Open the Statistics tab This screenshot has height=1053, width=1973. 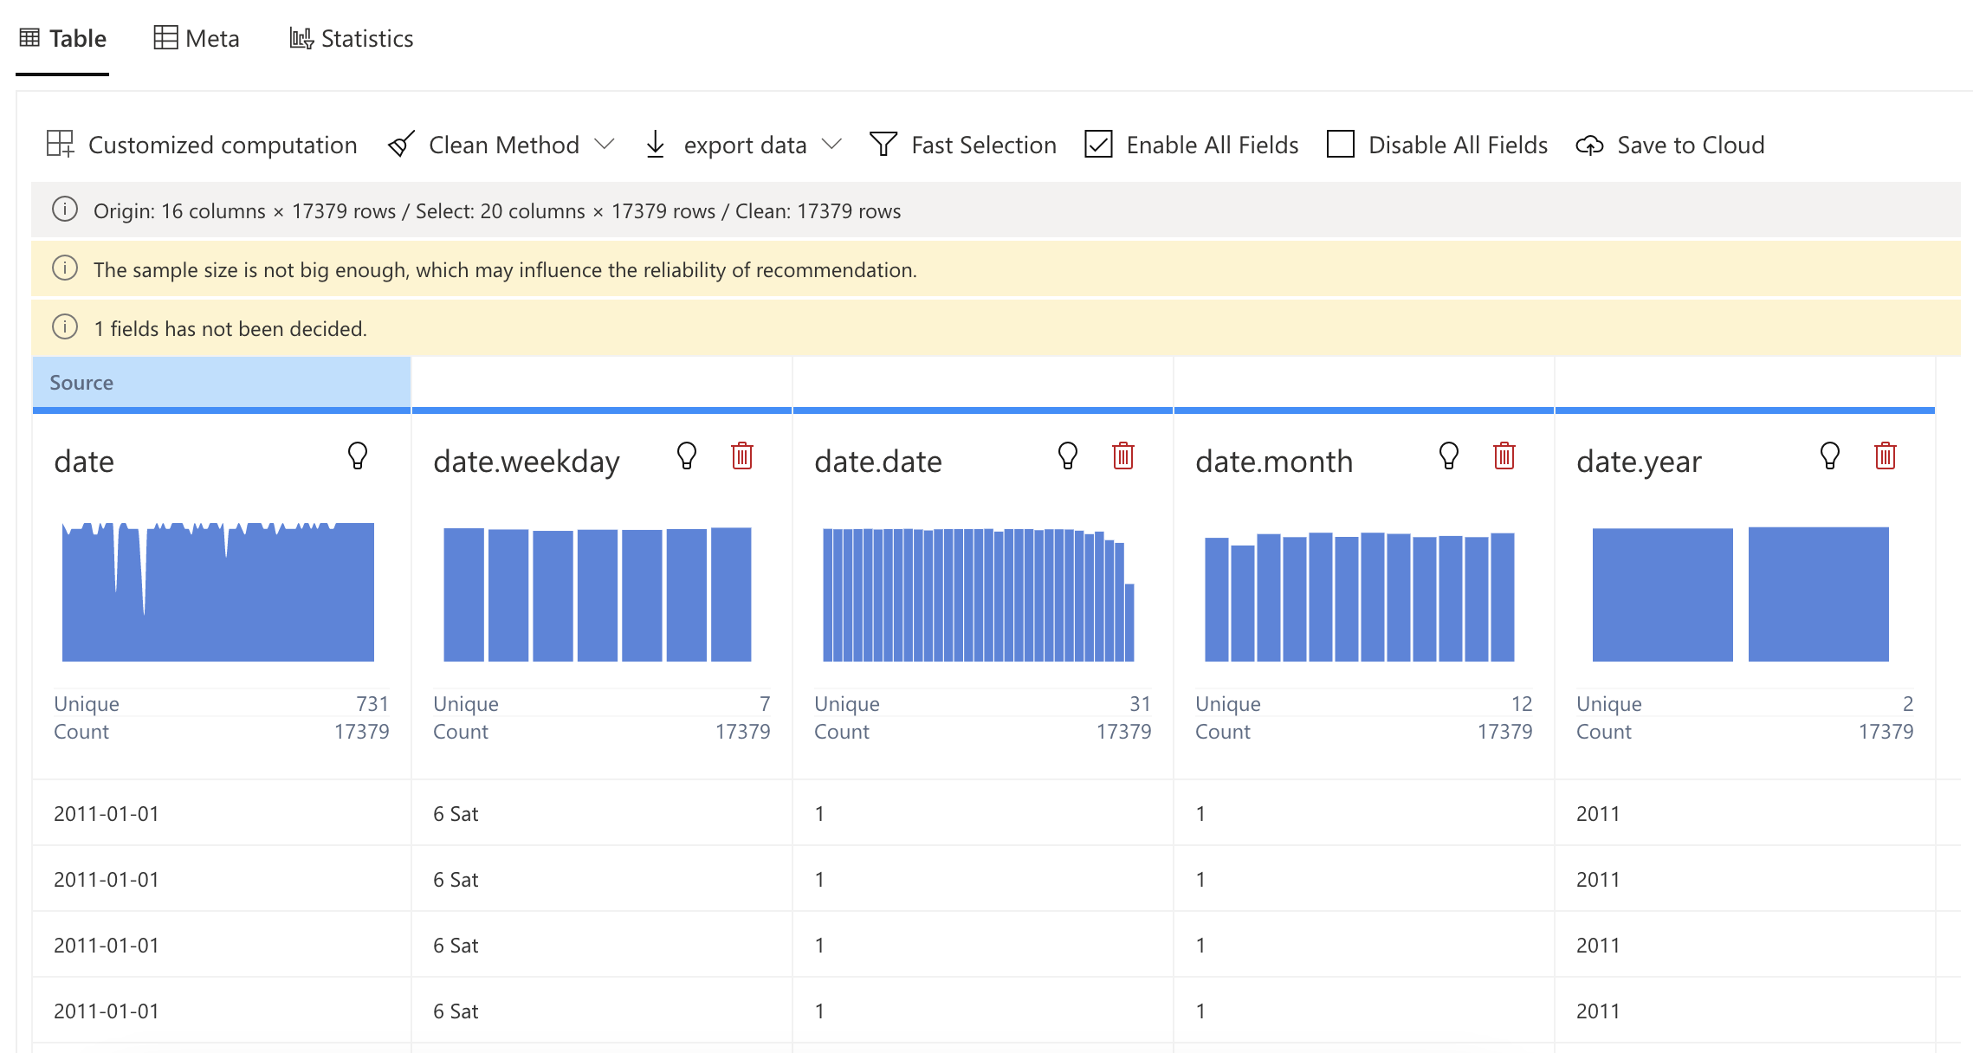coord(351,38)
